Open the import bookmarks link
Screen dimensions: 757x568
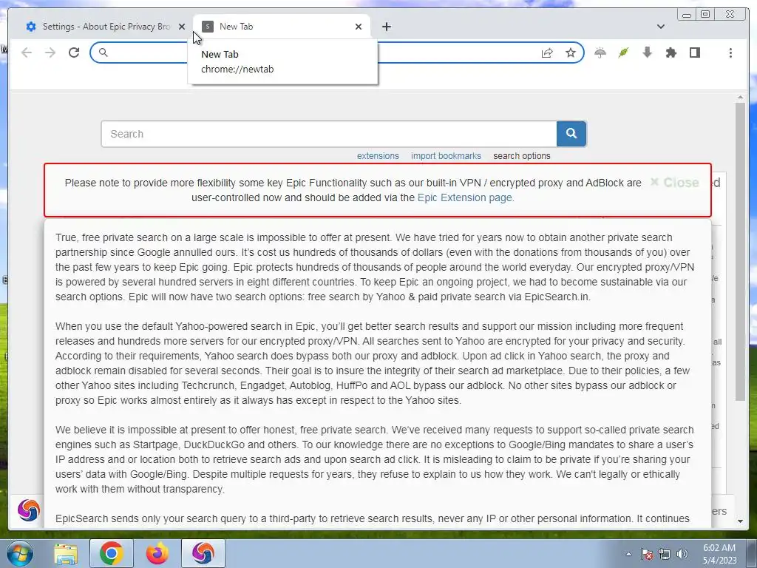coord(446,156)
